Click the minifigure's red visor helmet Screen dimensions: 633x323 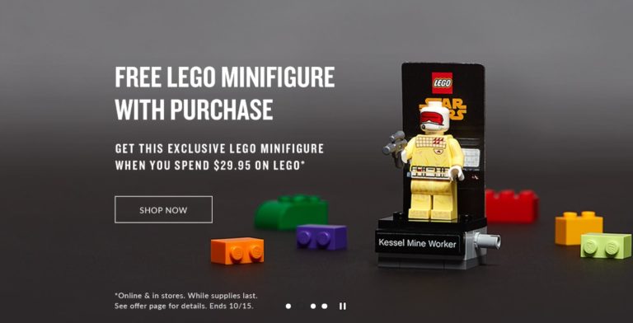433,116
